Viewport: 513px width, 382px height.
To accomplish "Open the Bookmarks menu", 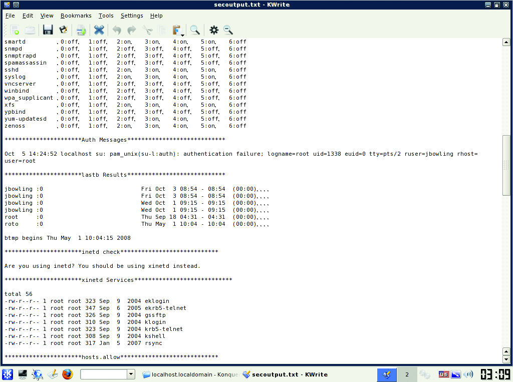I will [76, 16].
